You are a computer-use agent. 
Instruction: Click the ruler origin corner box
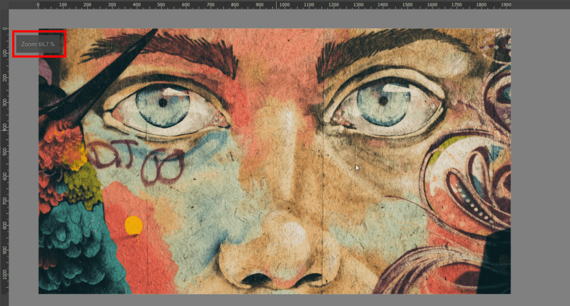(x=4, y=4)
